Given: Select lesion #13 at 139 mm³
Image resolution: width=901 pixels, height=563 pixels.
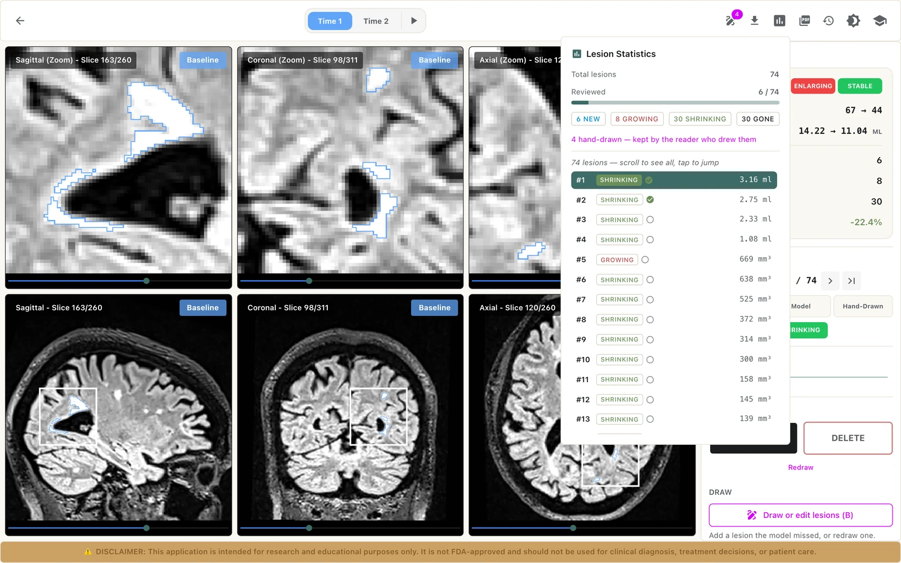Looking at the screenshot, I should tap(674, 419).
